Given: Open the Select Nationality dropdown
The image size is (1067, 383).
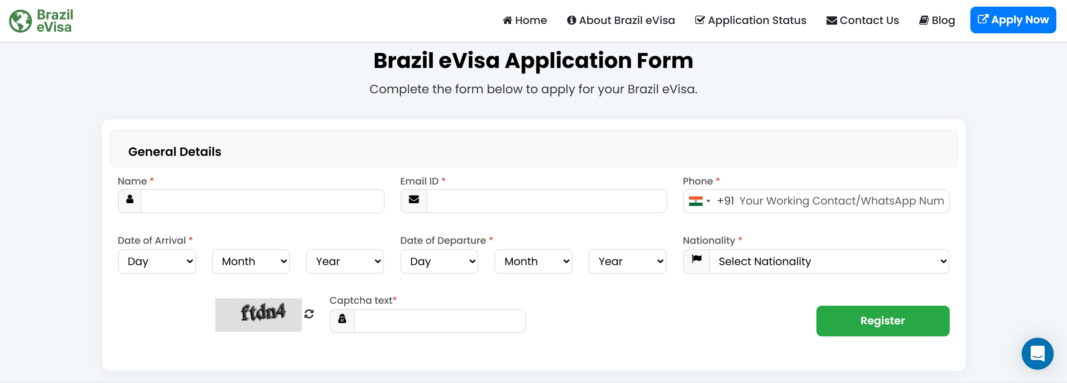Looking at the screenshot, I should 829,261.
